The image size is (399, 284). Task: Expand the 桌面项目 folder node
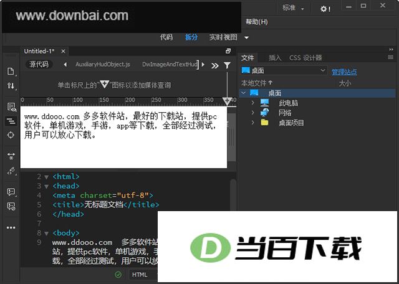[x=252, y=123]
